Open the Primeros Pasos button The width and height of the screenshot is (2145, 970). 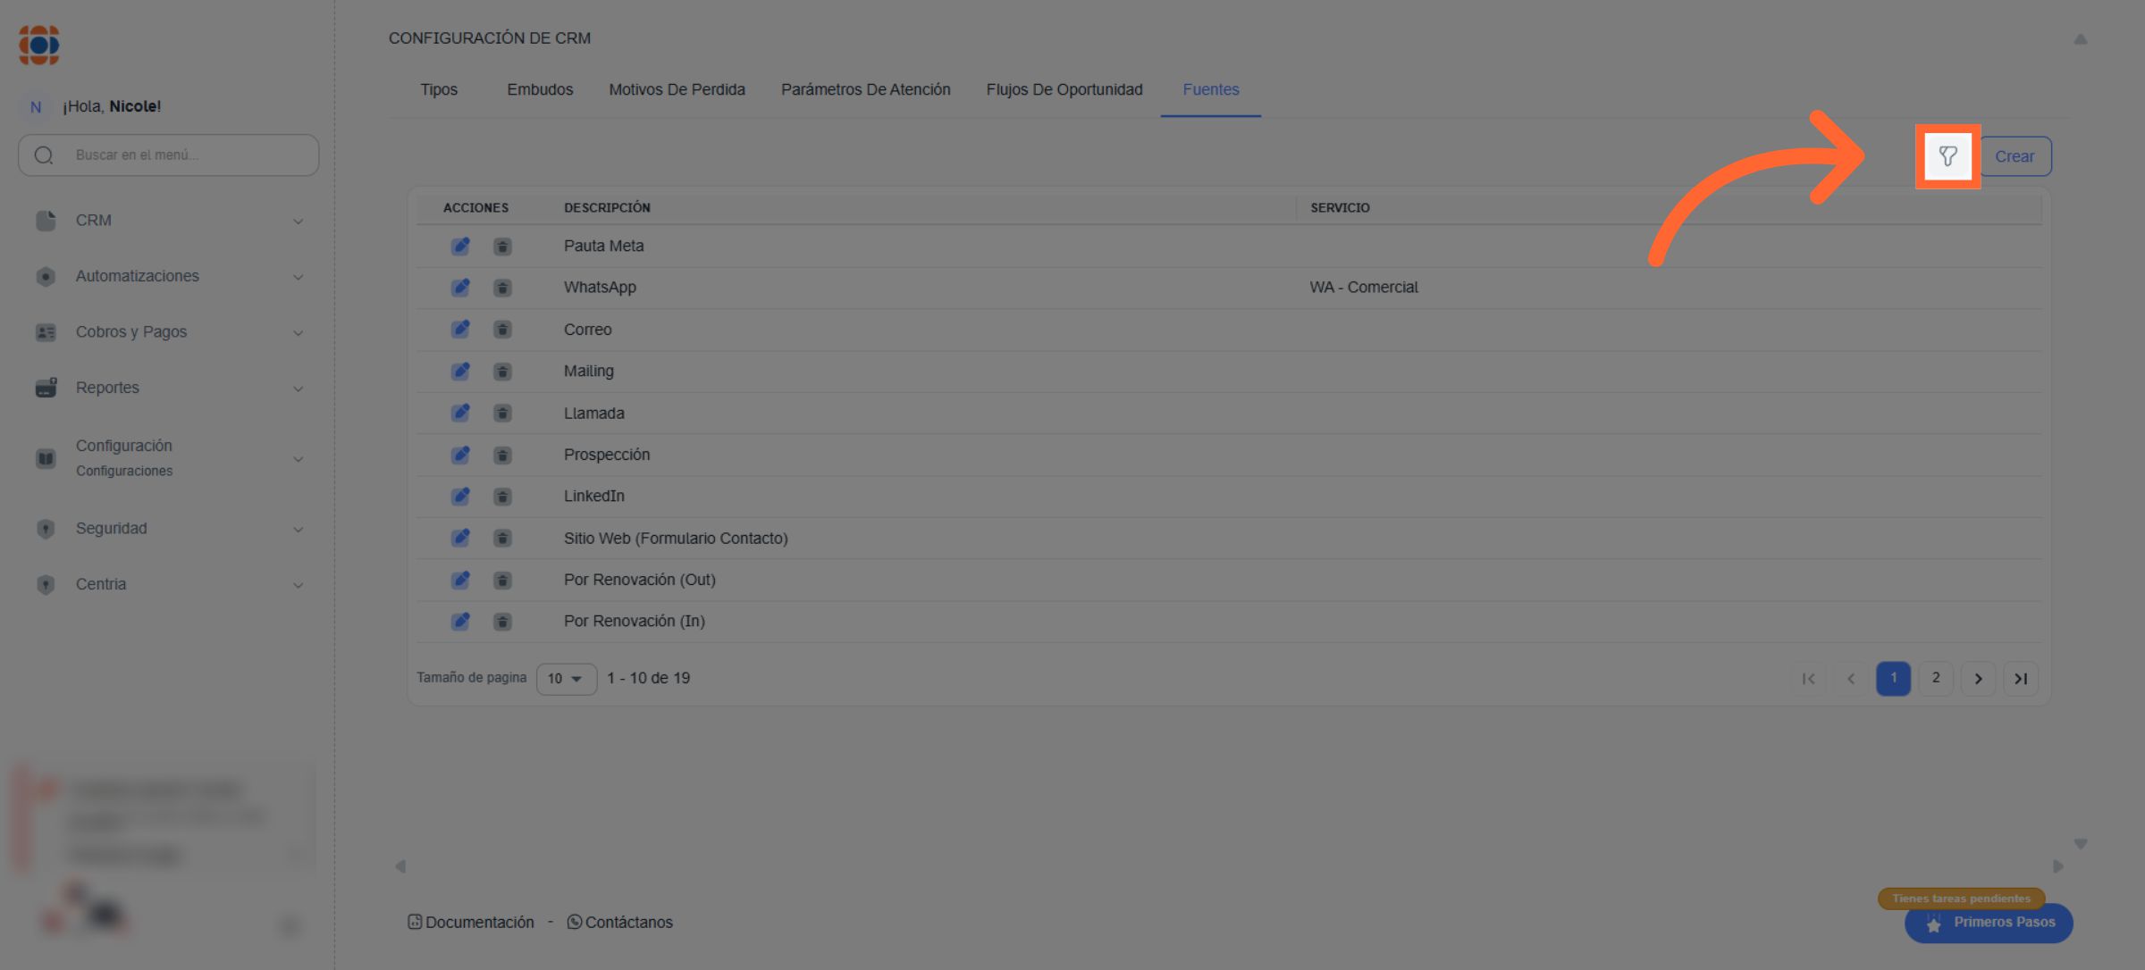coord(1989,923)
